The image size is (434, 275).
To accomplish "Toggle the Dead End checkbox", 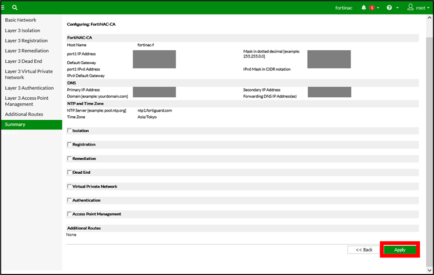I will click(x=69, y=172).
